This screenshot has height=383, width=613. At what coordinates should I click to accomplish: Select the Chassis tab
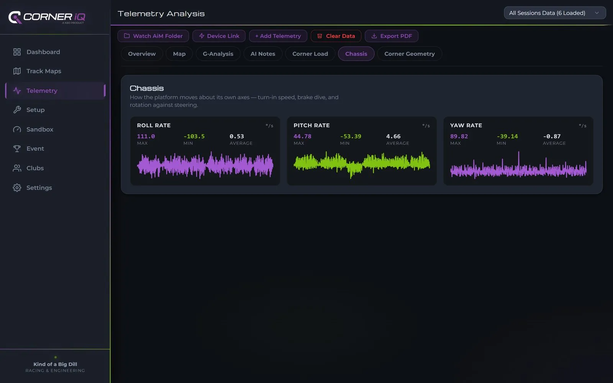click(356, 54)
